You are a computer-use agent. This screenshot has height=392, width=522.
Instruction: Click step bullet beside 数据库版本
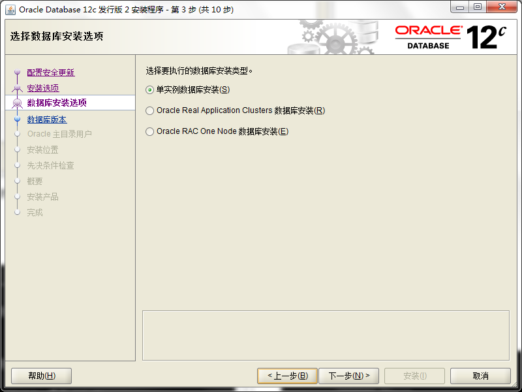[x=18, y=119]
